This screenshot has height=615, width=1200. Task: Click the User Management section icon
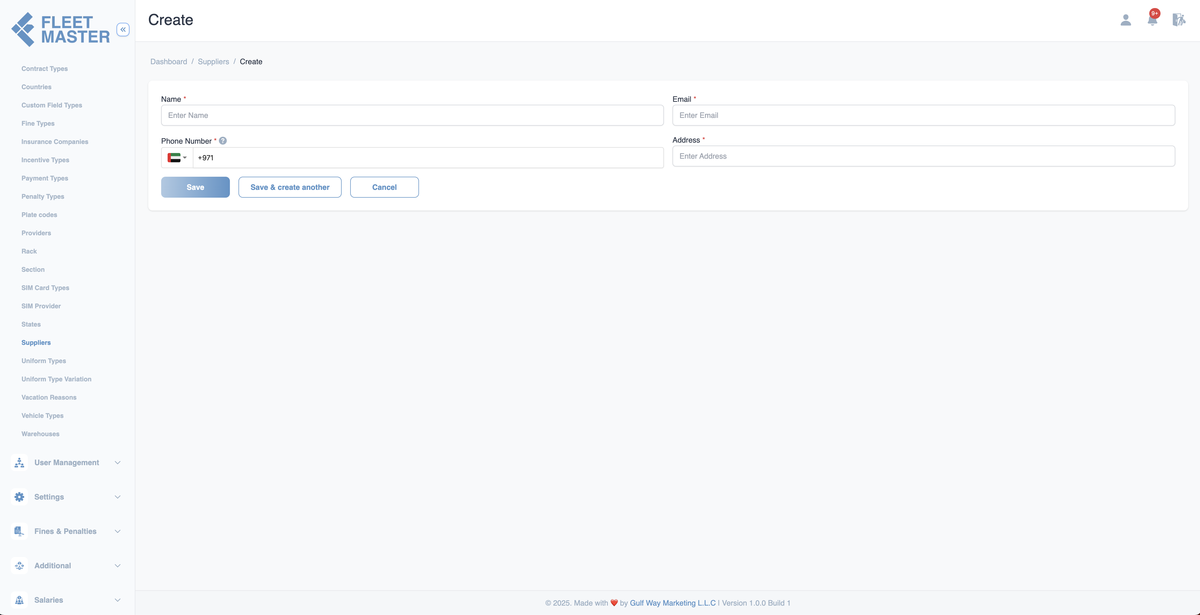click(20, 463)
